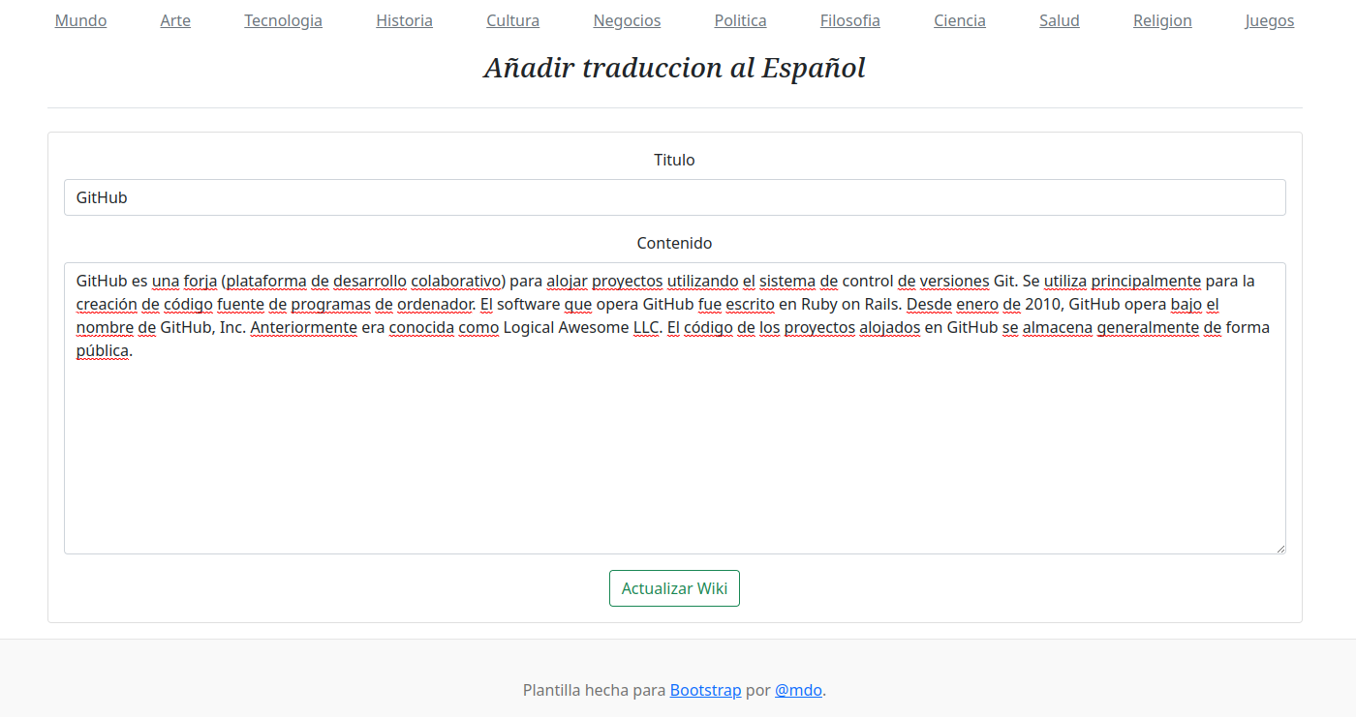This screenshot has height=717, width=1356.
Task: Select the Filosofia navigation link
Action: pyautogui.click(x=849, y=20)
